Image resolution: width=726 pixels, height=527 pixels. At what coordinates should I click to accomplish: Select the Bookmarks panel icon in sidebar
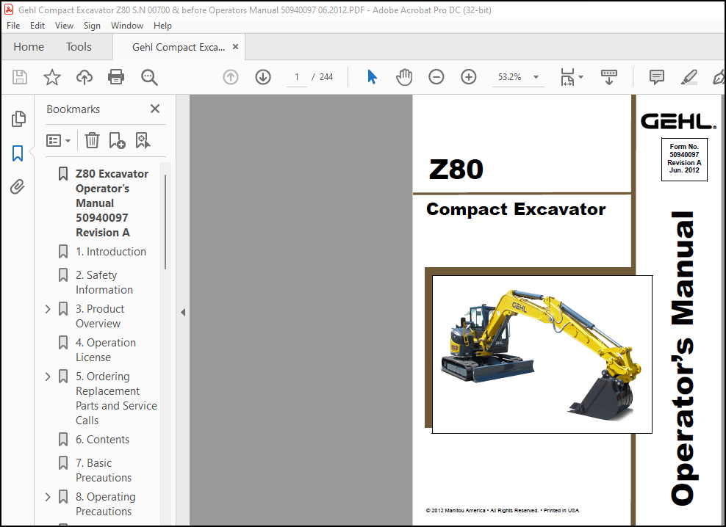[18, 153]
